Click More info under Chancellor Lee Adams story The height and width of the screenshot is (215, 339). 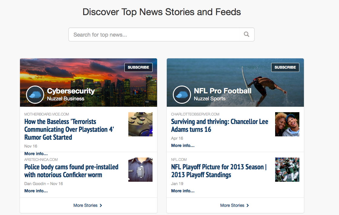coord(183,145)
